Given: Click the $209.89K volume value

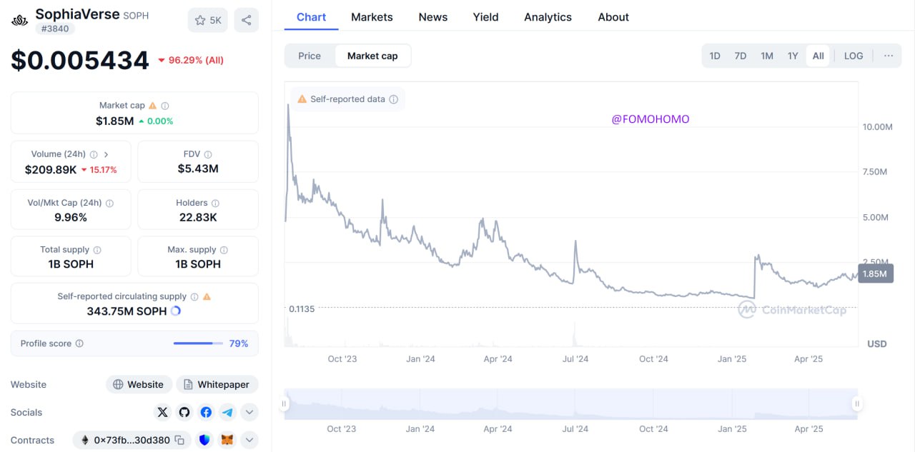Looking at the screenshot, I should [50, 169].
